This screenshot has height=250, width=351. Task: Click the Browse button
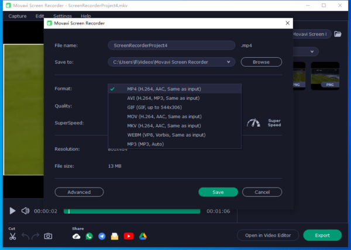tap(261, 62)
